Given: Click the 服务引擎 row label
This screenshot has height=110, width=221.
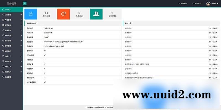Looking at the screenshot, I should (x=30, y=42).
